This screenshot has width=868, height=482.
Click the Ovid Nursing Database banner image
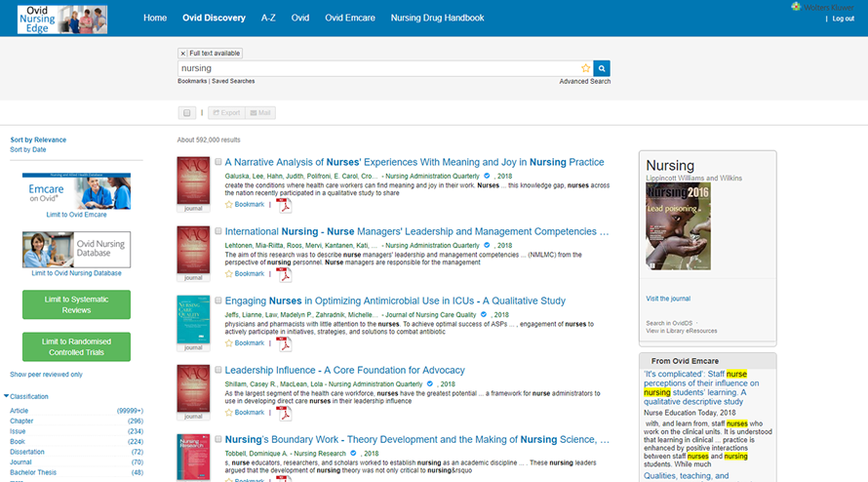76,250
